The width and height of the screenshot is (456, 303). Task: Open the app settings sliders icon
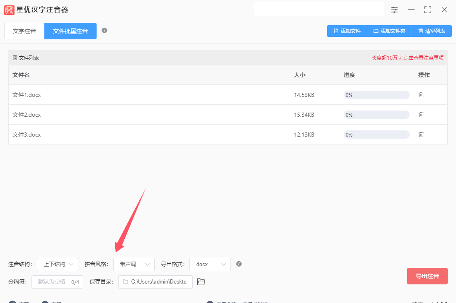pyautogui.click(x=394, y=10)
